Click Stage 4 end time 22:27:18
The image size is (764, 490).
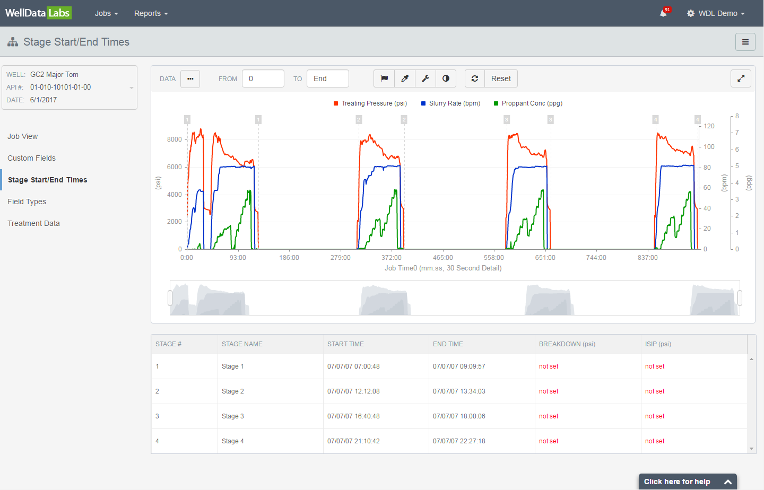(x=459, y=441)
